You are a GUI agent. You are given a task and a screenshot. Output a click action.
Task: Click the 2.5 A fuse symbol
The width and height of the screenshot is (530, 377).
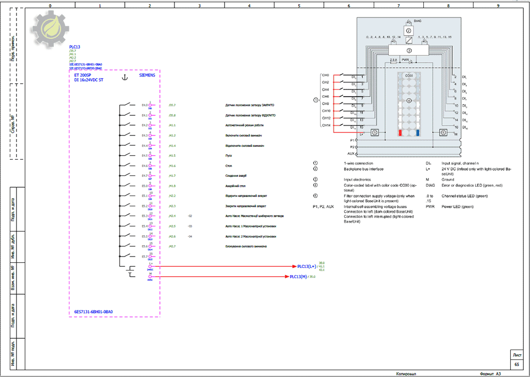coord(393,62)
